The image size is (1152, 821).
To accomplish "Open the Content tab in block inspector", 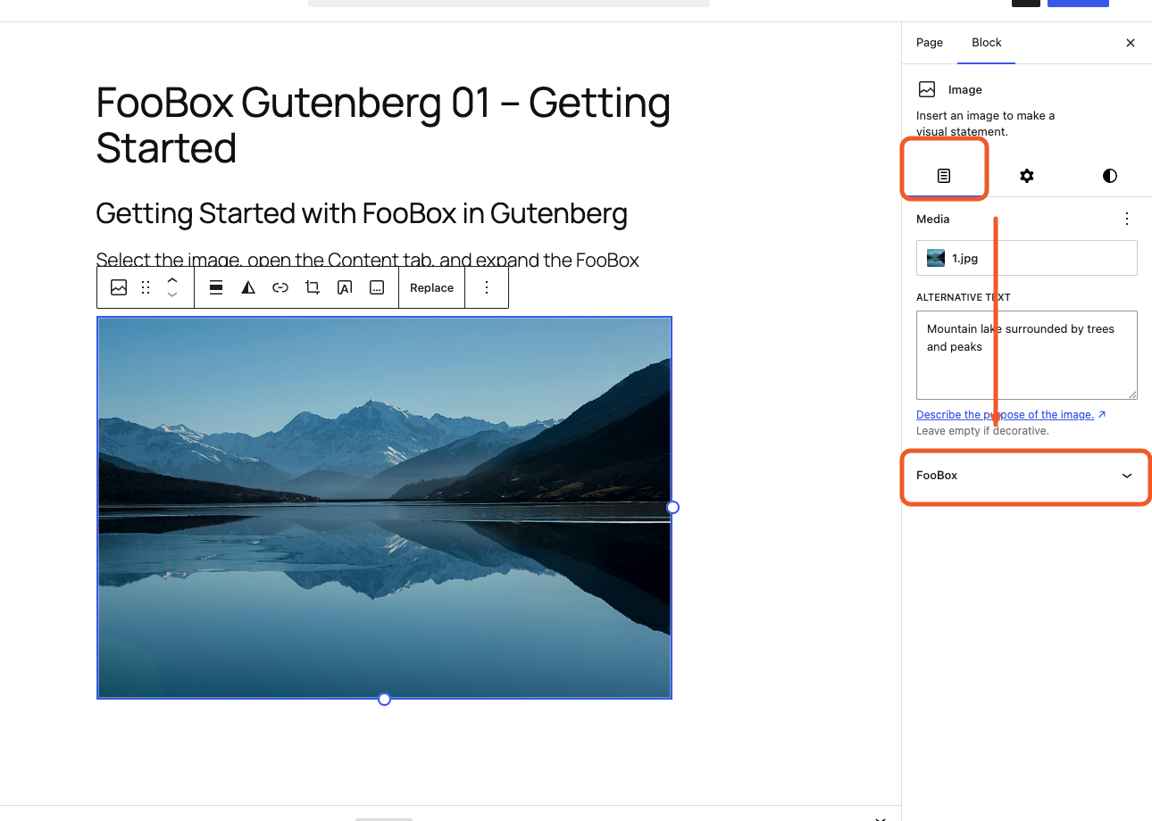I will coord(944,176).
